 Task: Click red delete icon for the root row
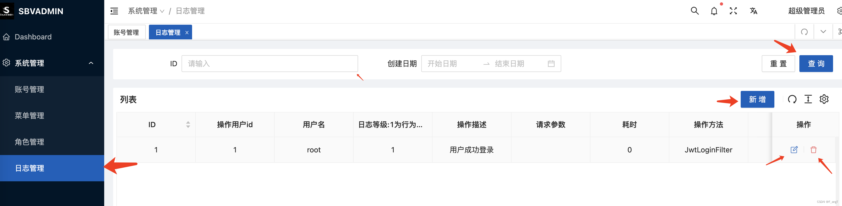pos(814,150)
